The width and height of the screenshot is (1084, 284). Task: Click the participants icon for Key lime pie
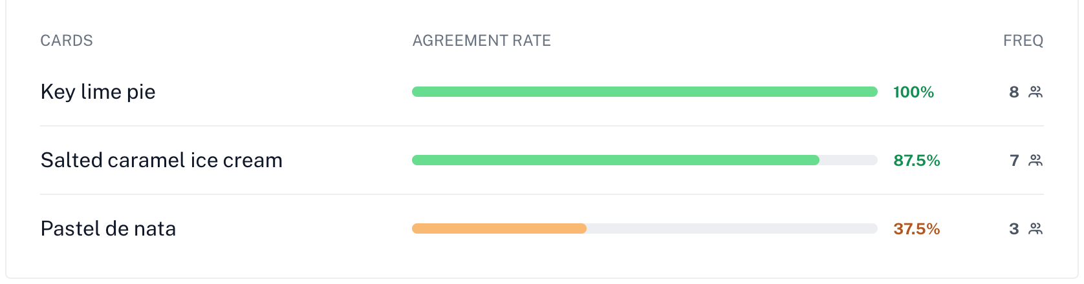coord(1035,92)
